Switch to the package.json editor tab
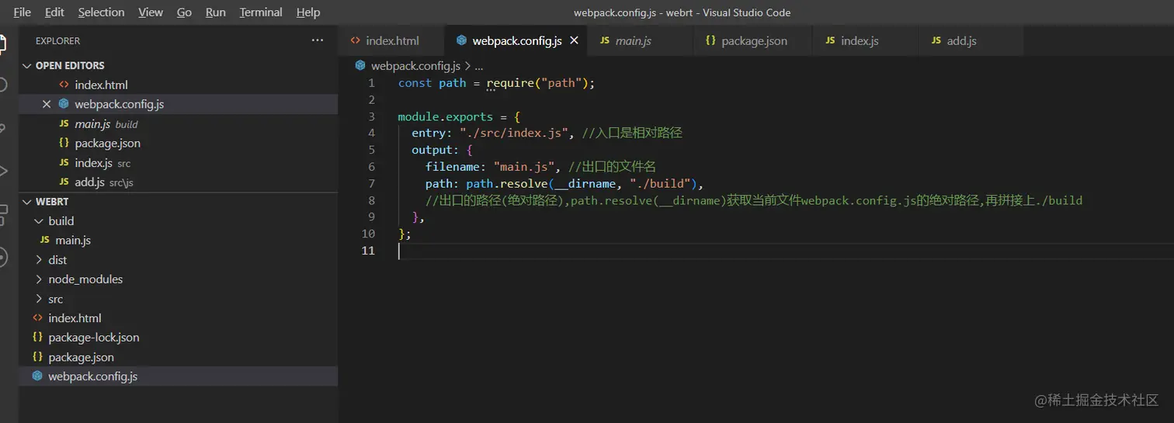 pyautogui.click(x=753, y=40)
